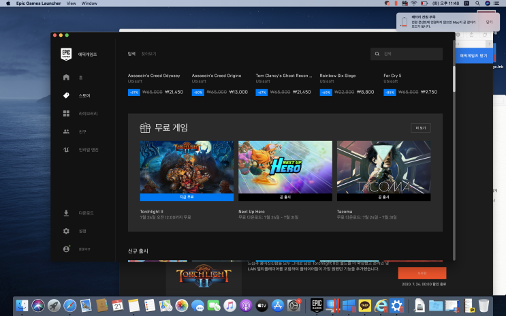Open the Trash in the Dock
The height and width of the screenshot is (316, 506).
484,305
